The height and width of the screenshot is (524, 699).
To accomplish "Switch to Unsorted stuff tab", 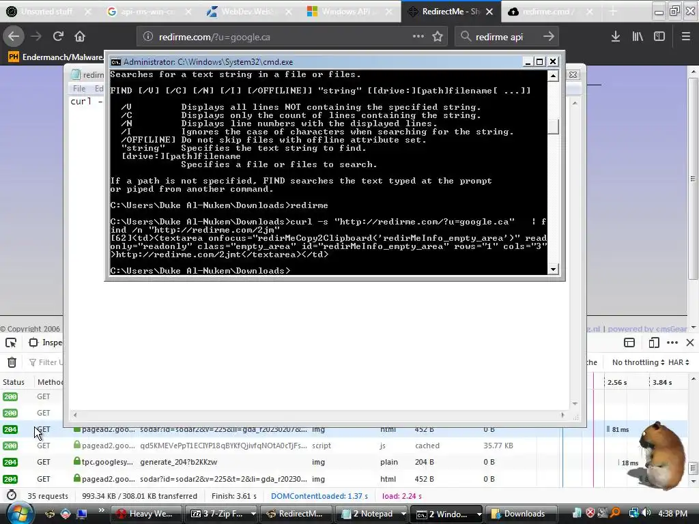I will tap(46, 12).
